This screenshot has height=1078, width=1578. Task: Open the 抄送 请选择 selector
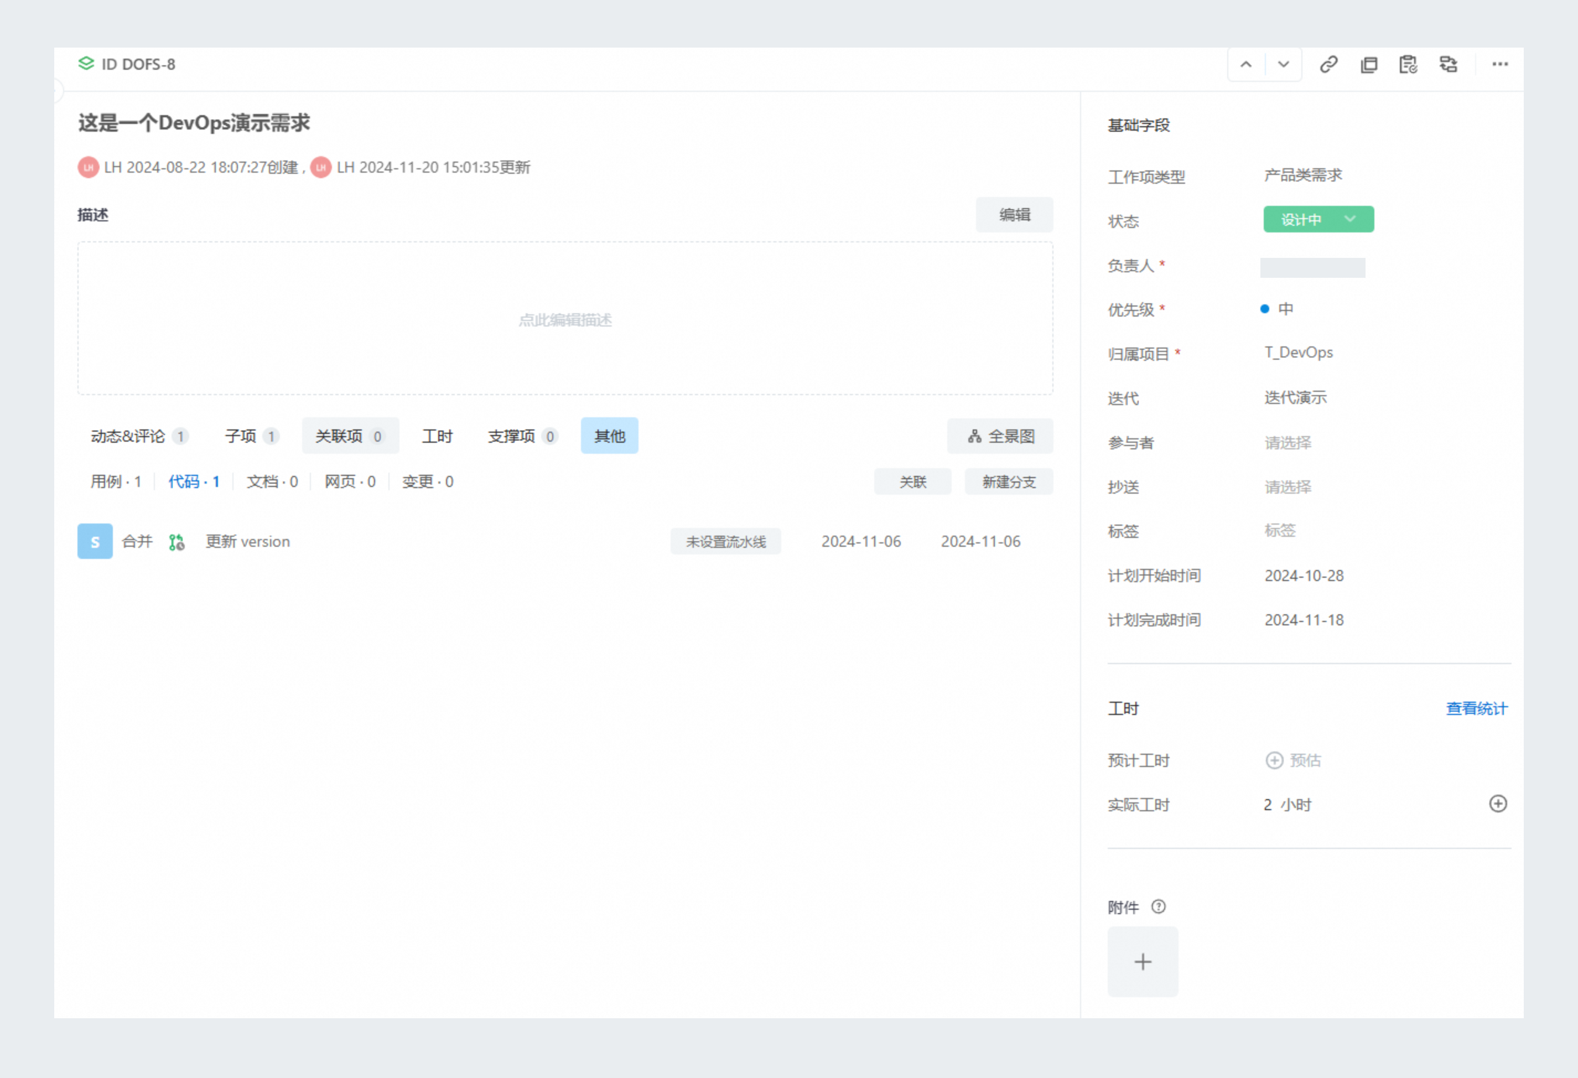[1288, 487]
